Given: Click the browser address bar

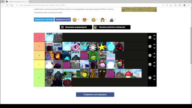Looking at the screenshot, I should [88, 5].
